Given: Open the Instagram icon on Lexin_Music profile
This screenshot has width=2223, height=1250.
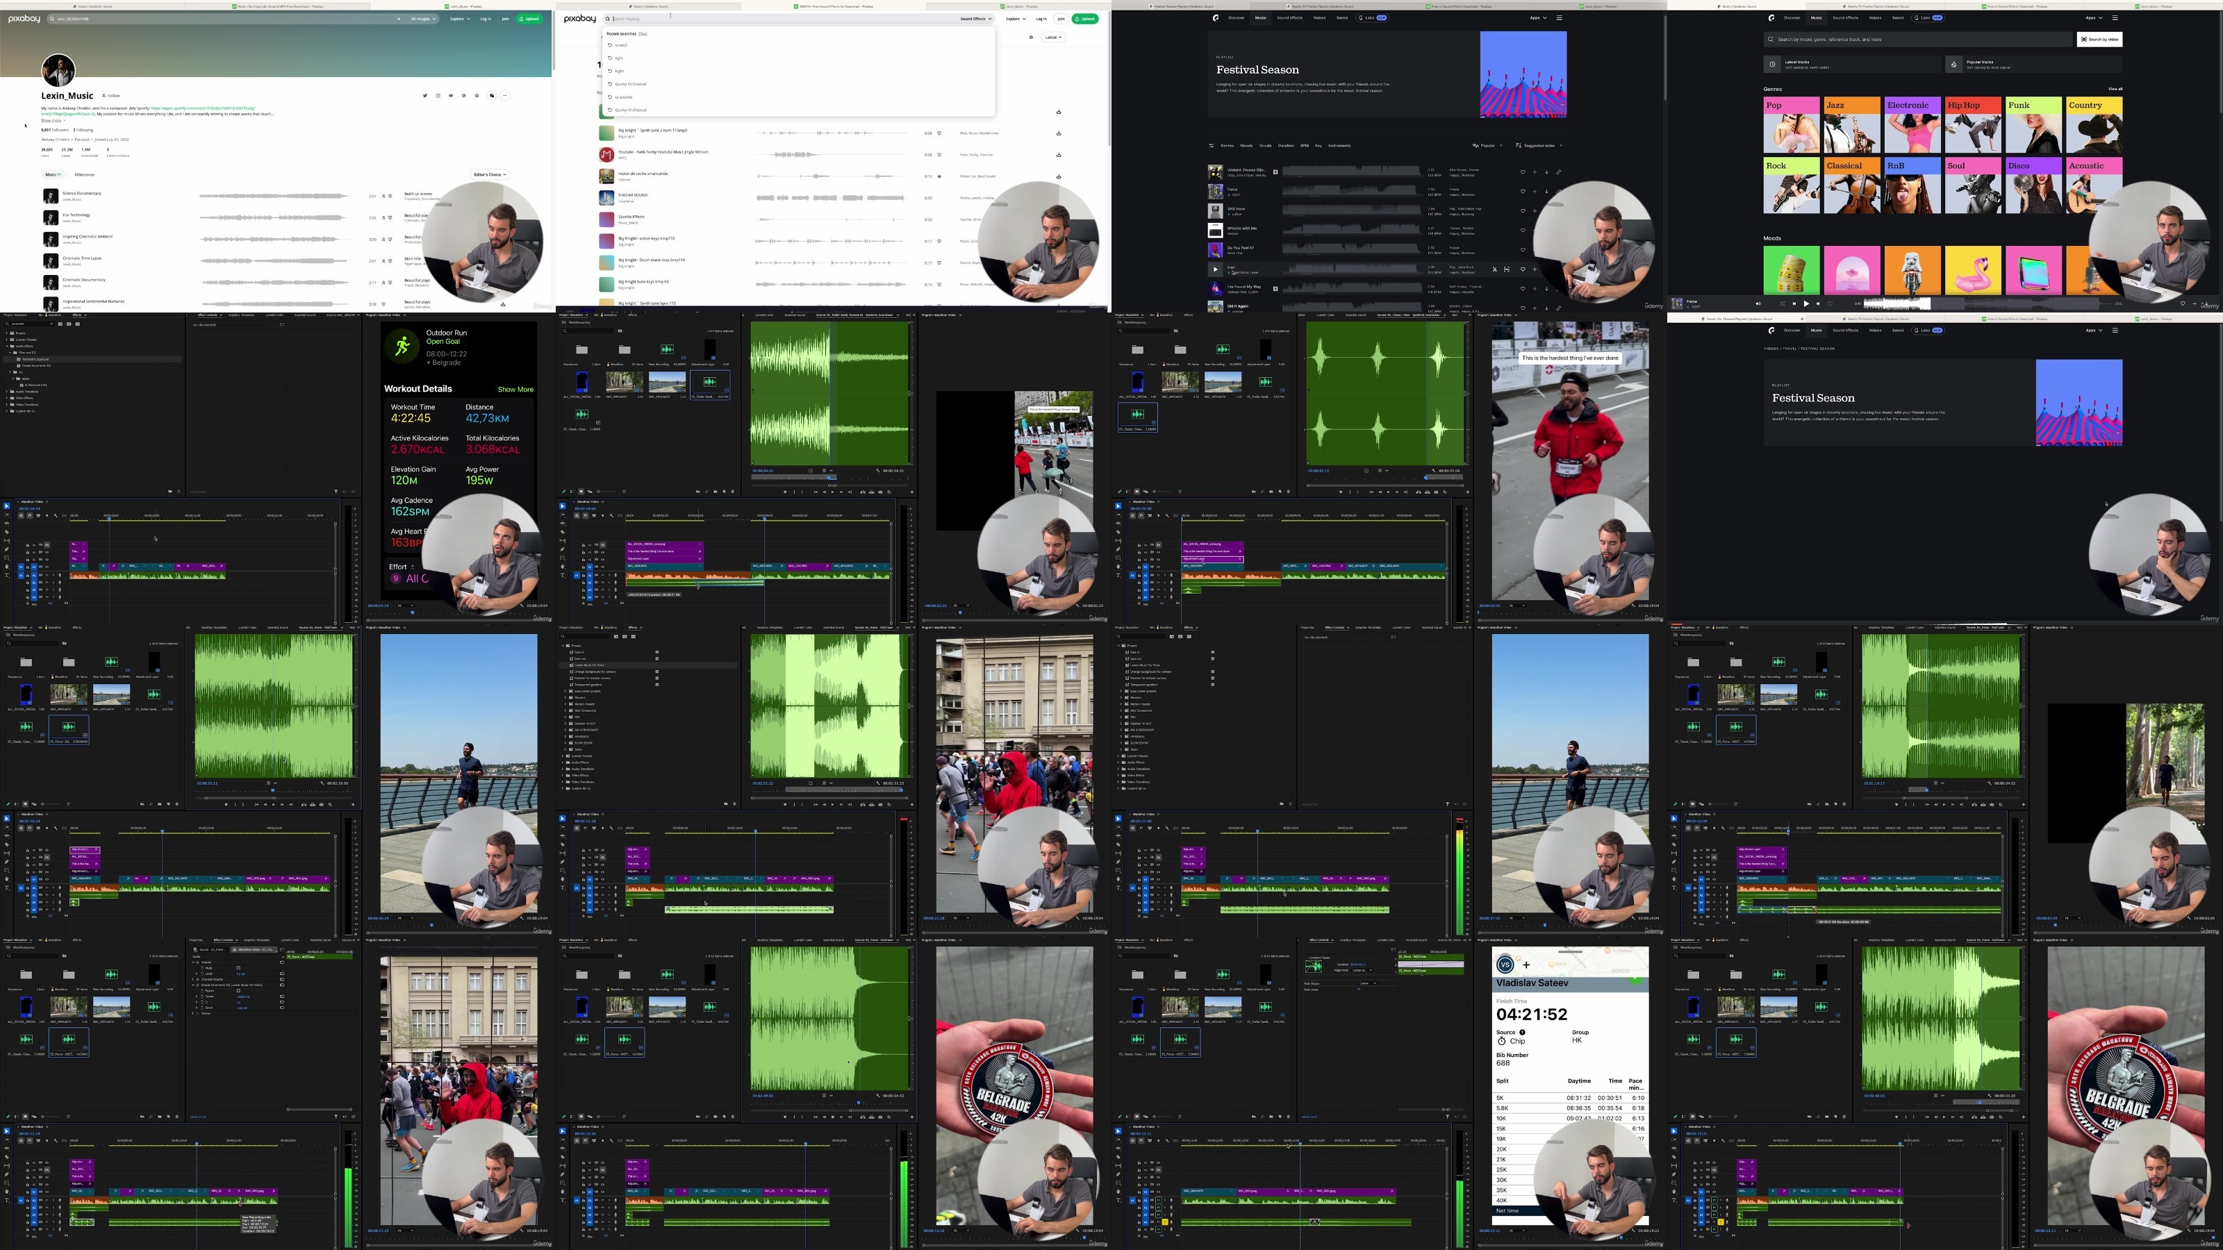Looking at the screenshot, I should tap(438, 96).
